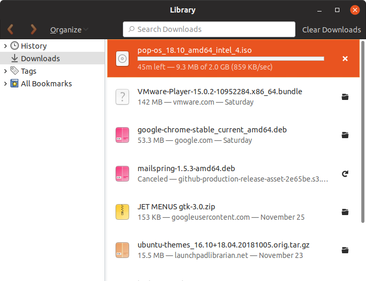This screenshot has height=281, width=366.
Task: Select pop-os_18.10_amd64_intel_4.iso filename
Action: click(x=195, y=50)
